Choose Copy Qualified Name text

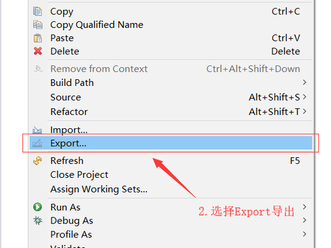97,24
